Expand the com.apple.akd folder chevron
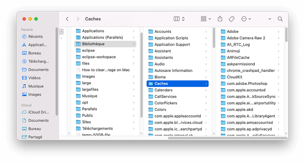 tap(279, 109)
